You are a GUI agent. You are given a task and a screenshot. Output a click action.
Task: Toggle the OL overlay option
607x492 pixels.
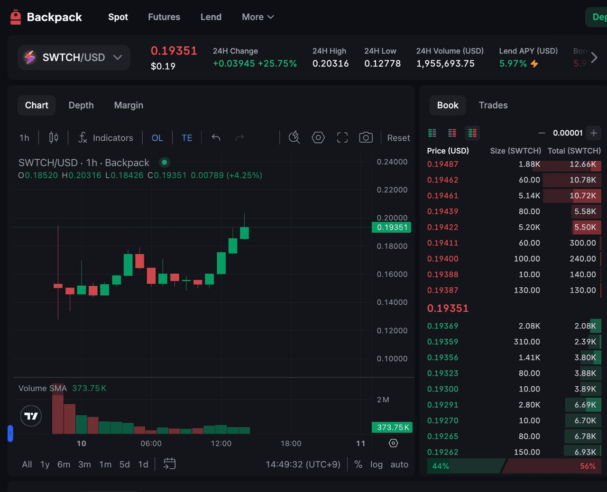point(157,138)
